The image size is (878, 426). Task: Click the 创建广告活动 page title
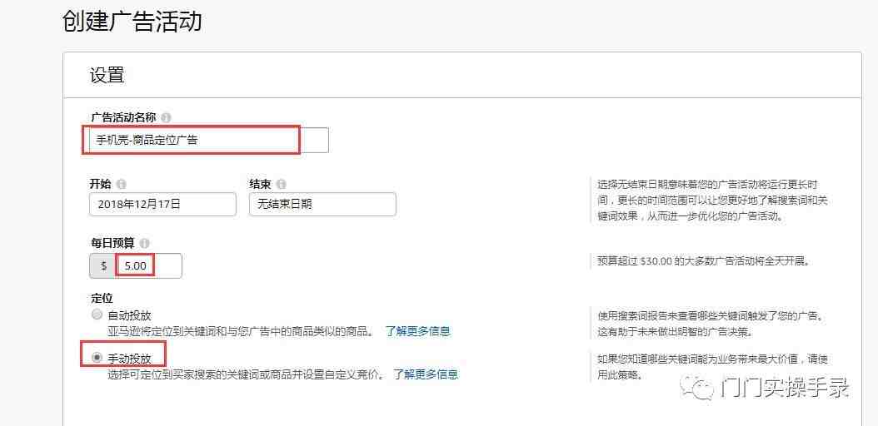tap(132, 22)
